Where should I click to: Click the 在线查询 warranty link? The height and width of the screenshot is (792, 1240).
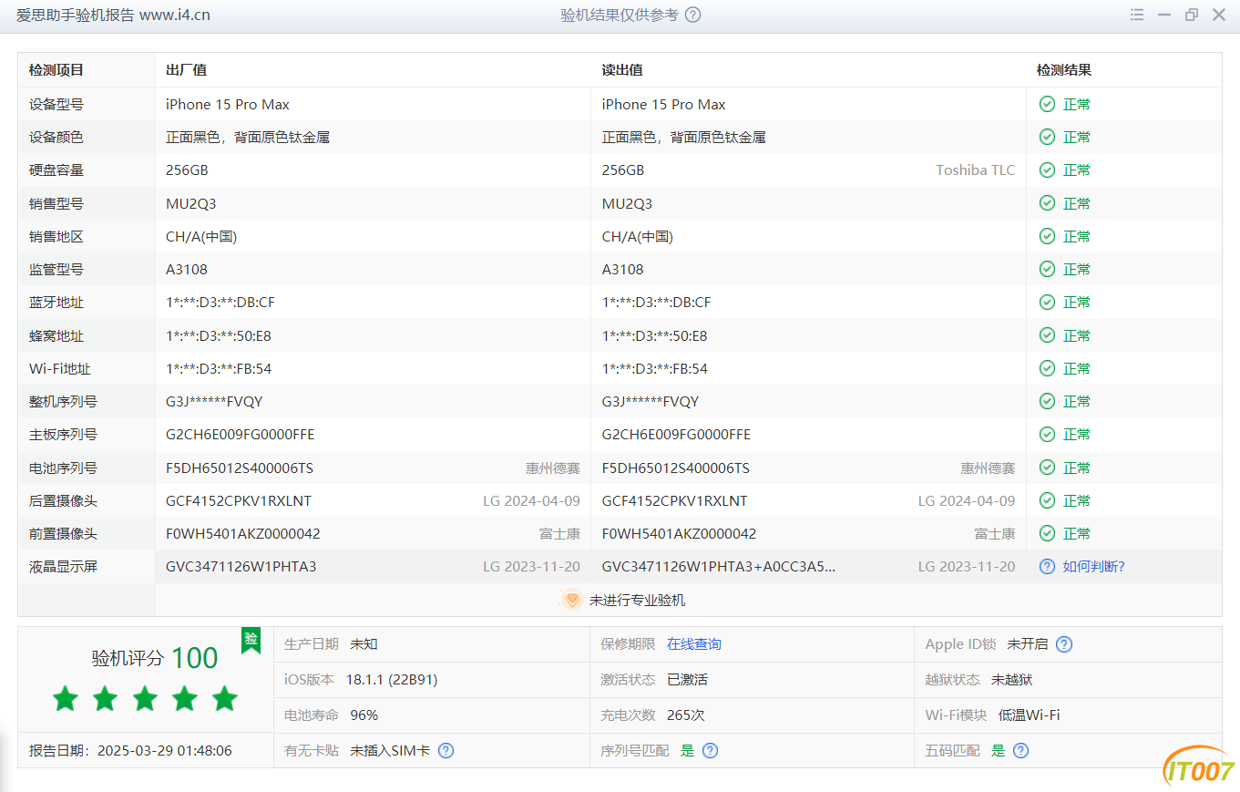coord(694,644)
